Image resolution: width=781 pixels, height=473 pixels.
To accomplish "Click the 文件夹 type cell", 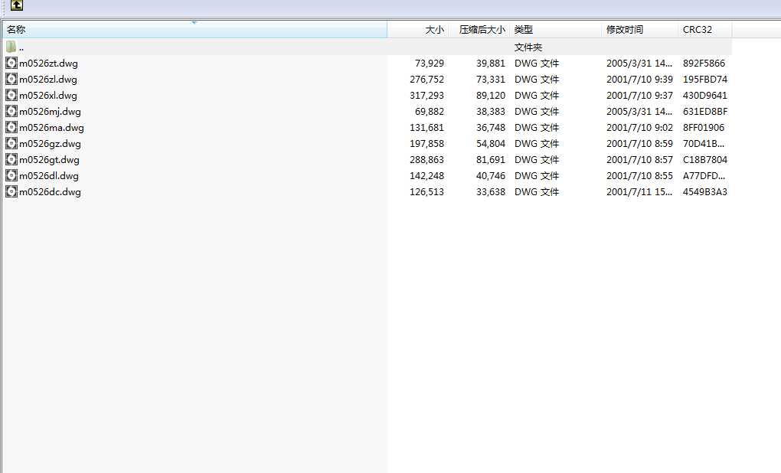I will click(528, 47).
